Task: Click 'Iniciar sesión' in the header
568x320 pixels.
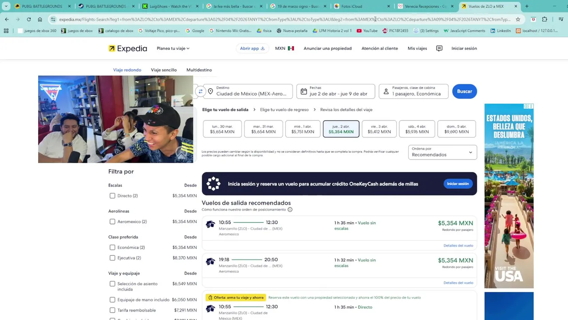Action: pyautogui.click(x=464, y=48)
